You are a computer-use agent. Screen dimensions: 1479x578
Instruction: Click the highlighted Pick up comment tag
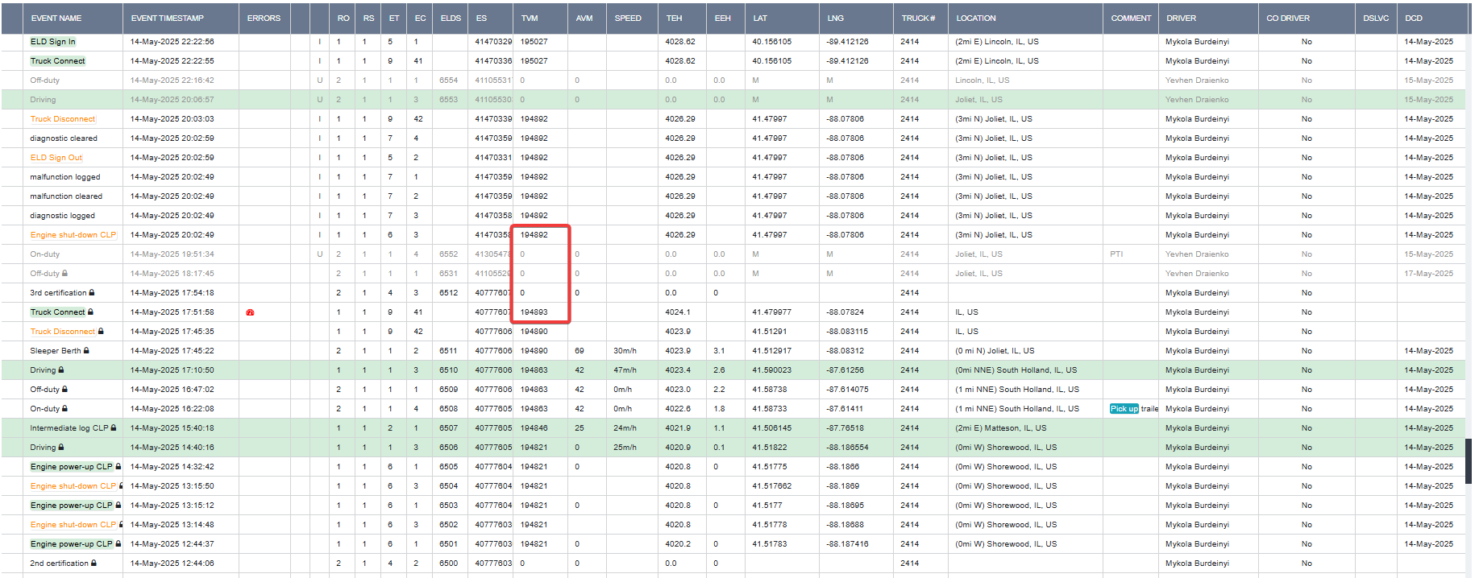1124,409
